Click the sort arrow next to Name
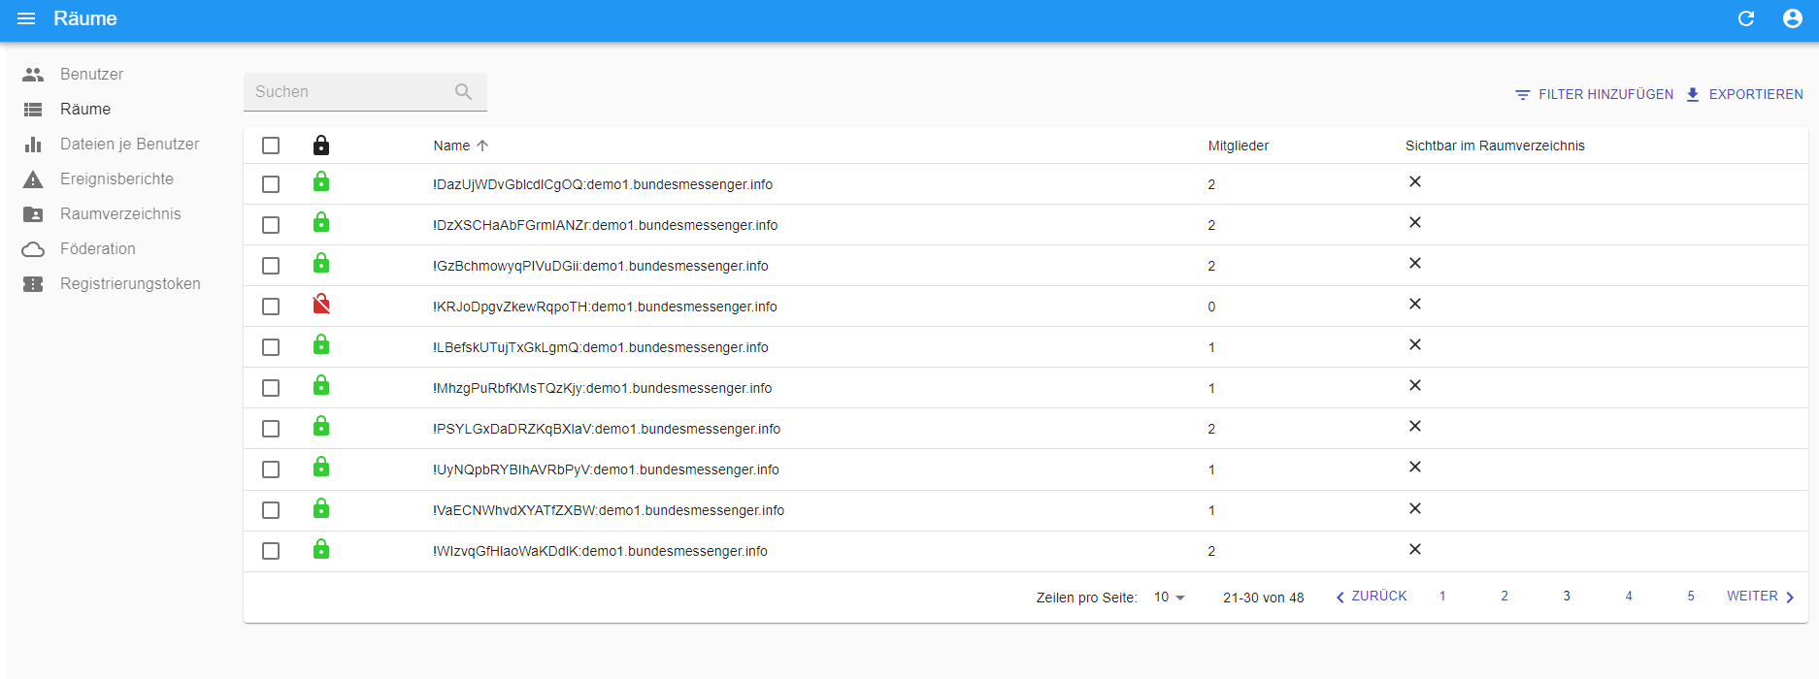Screen dimensions: 1819x679 (482, 145)
